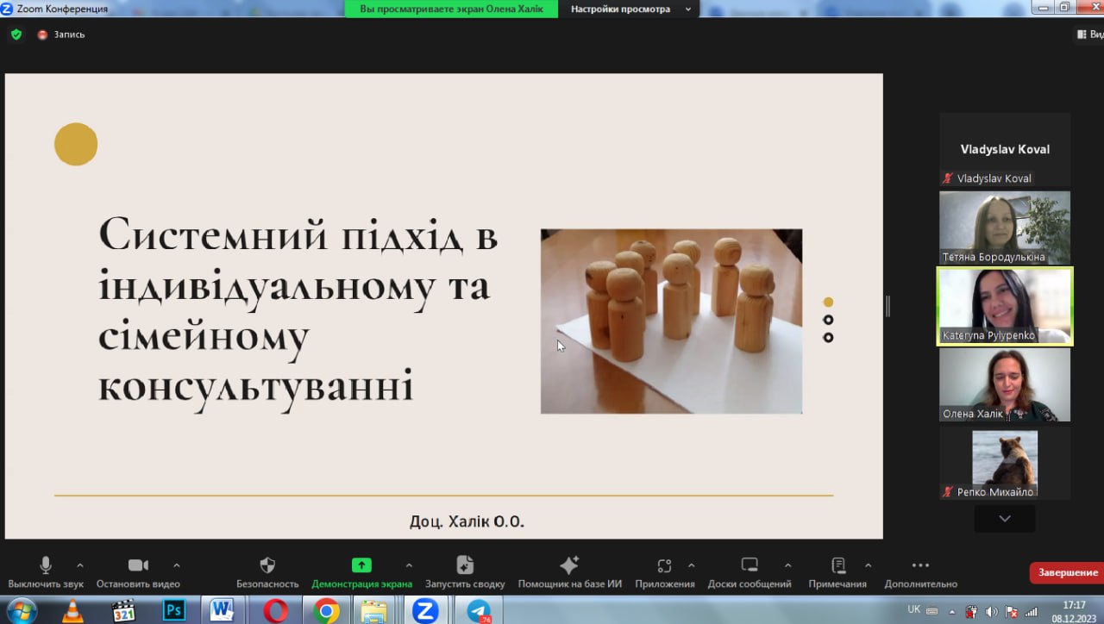Click the red recording indicator
This screenshot has width=1104, height=624.
(x=42, y=34)
